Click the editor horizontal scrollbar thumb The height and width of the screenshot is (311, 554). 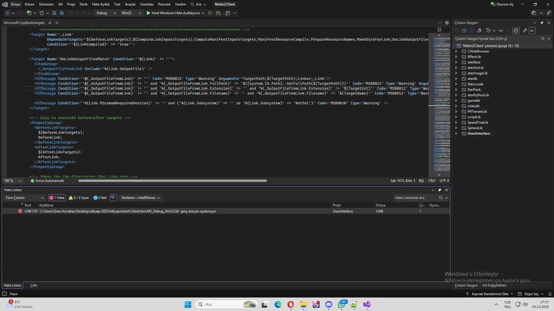click(x=172, y=181)
